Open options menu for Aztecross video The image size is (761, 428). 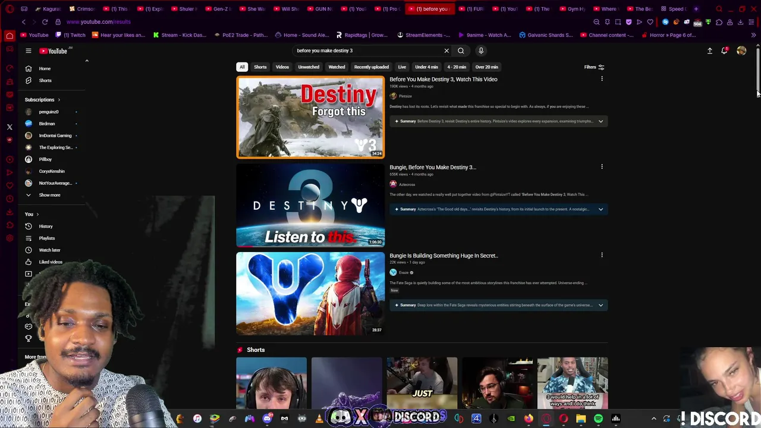(602, 166)
